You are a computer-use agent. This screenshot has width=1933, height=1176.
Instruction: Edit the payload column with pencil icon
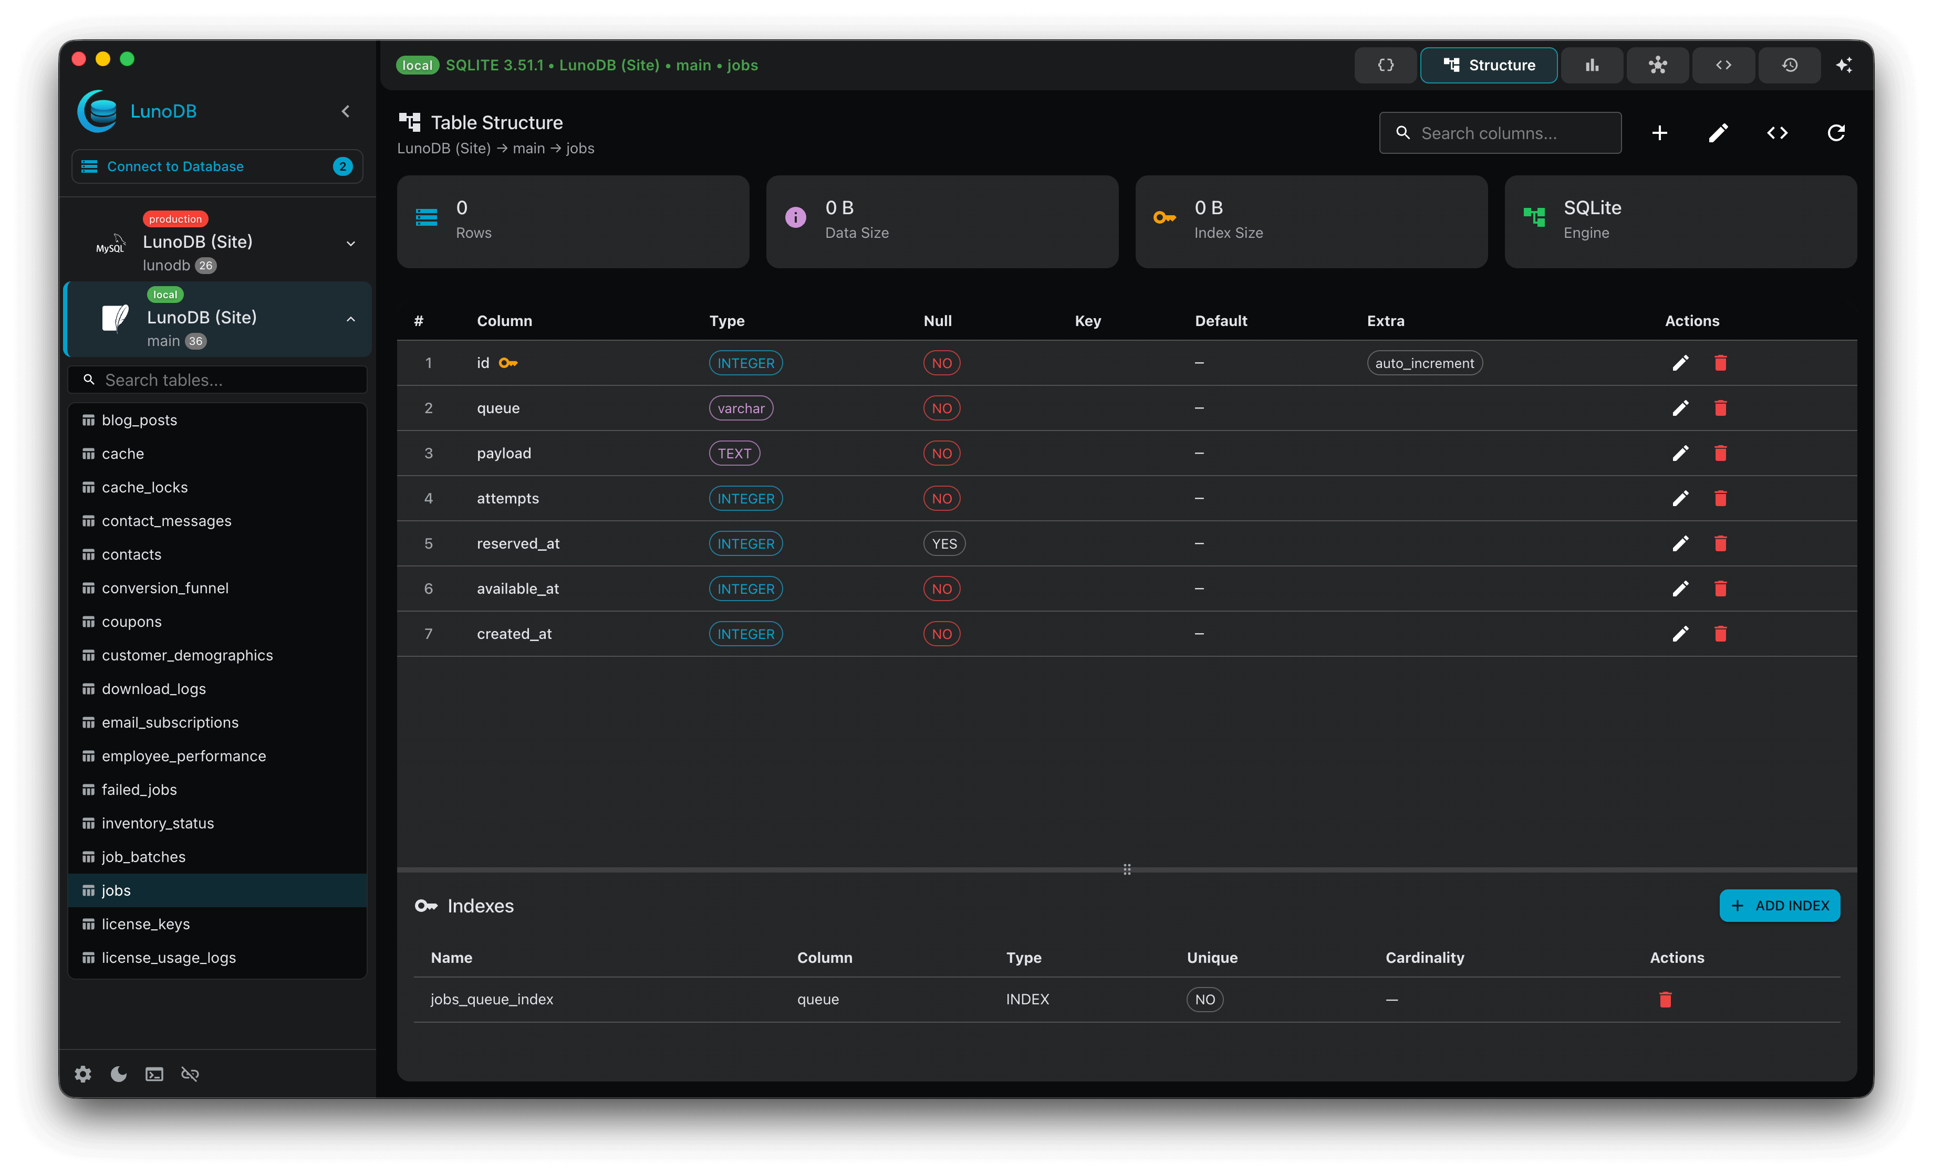tap(1680, 453)
